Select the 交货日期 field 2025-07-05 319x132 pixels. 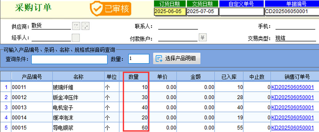point(202,11)
